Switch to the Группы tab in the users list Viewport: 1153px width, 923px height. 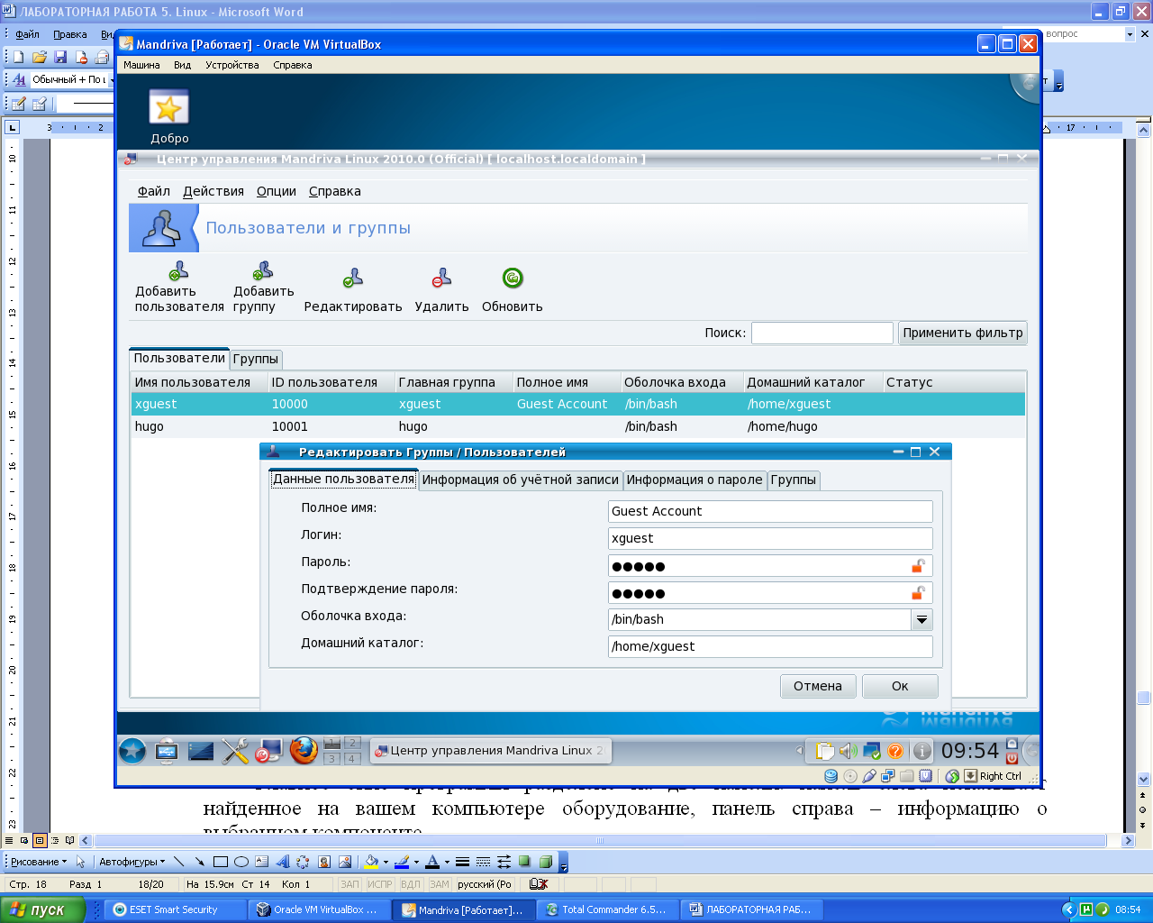coord(256,359)
